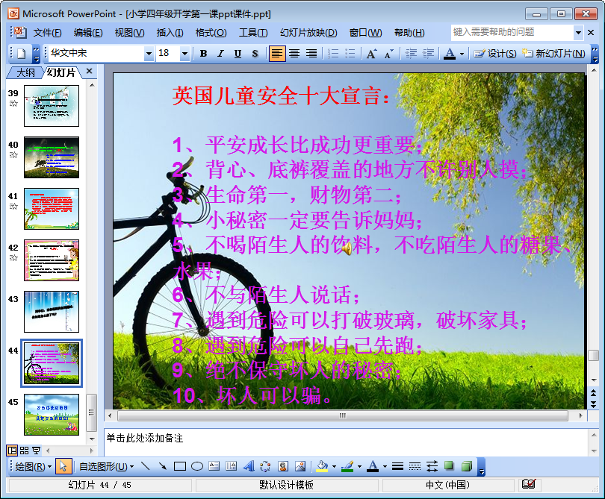Viewport: 605px width, 499px height.
Task: Open the 编辑(E) menu
Action: [x=88, y=33]
